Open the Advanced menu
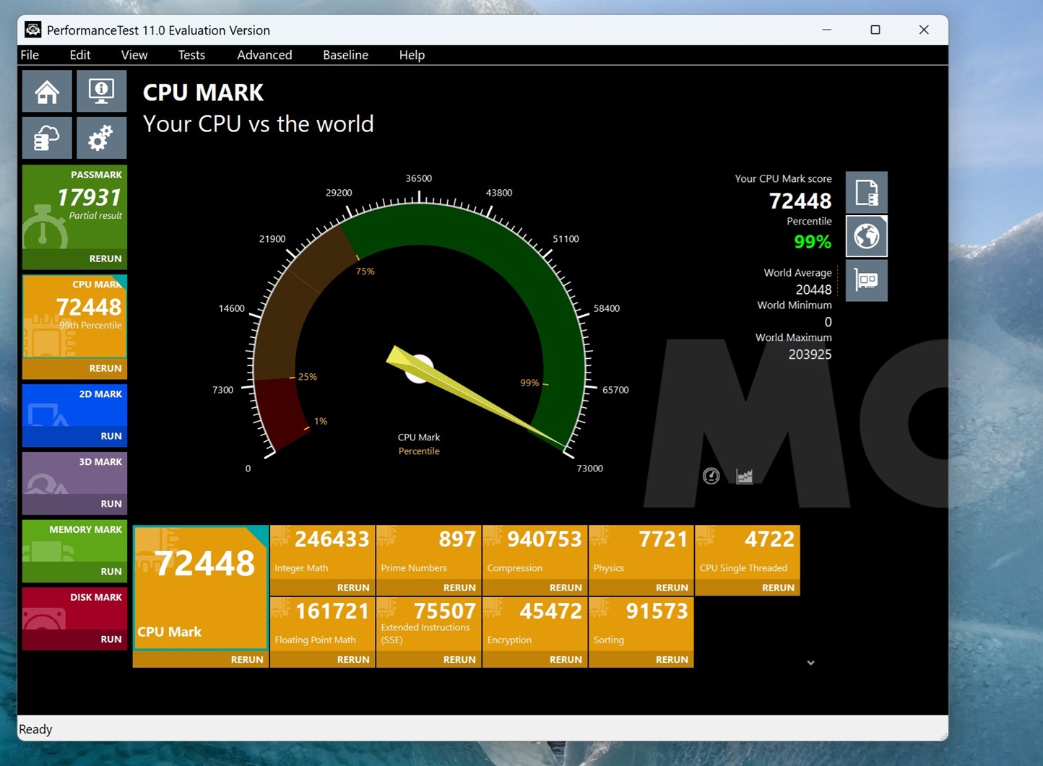The height and width of the screenshot is (766, 1043). tap(264, 55)
